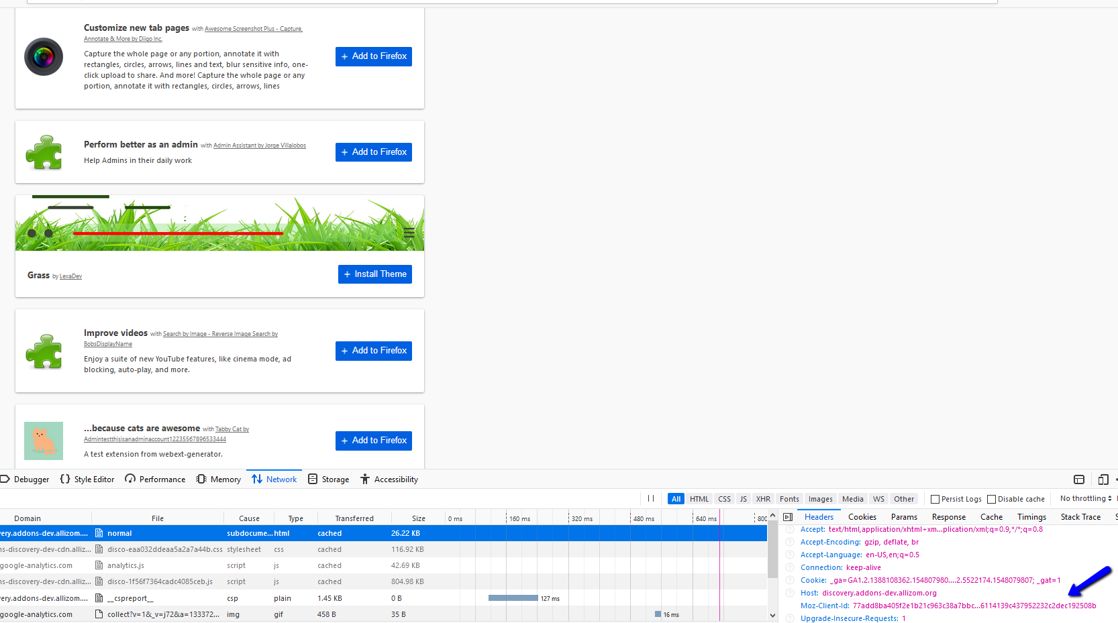Filter requests by Other

pos(904,499)
